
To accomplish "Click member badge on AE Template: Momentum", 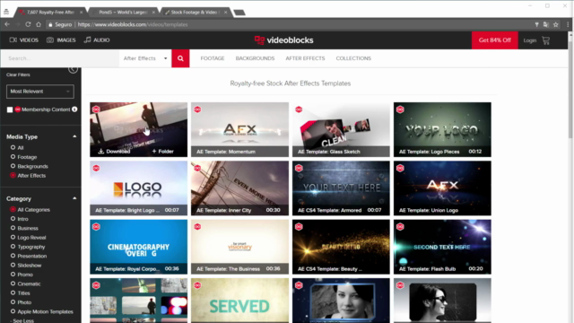I will 197,109.
